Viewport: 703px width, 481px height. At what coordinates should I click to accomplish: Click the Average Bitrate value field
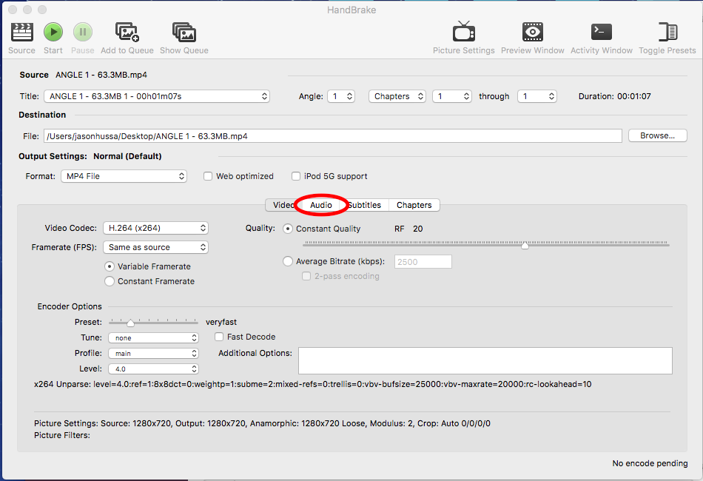coord(423,262)
